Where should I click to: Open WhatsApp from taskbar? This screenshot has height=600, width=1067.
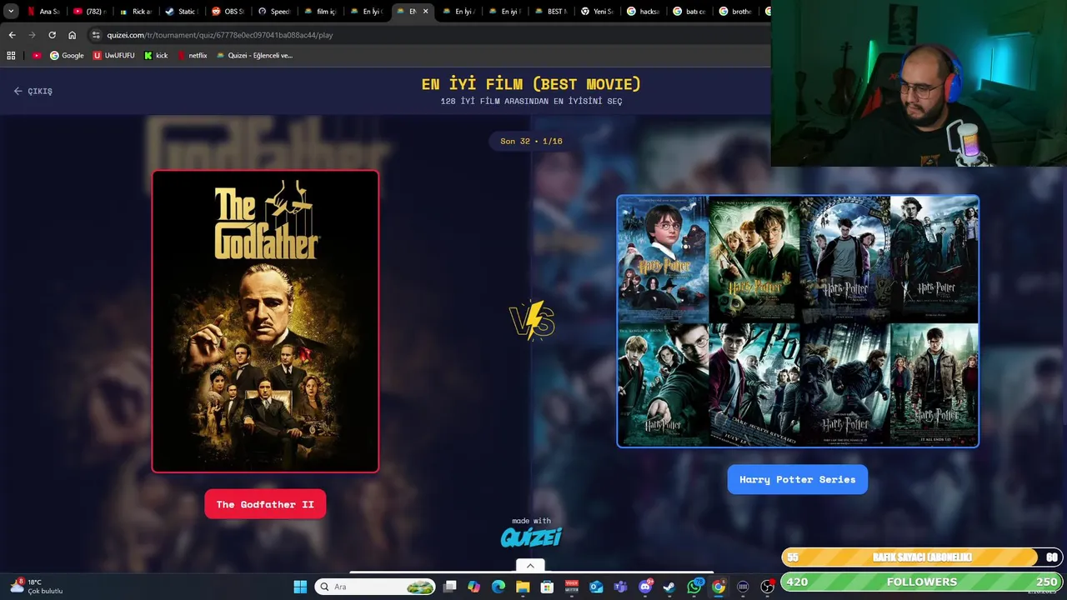[x=694, y=587]
